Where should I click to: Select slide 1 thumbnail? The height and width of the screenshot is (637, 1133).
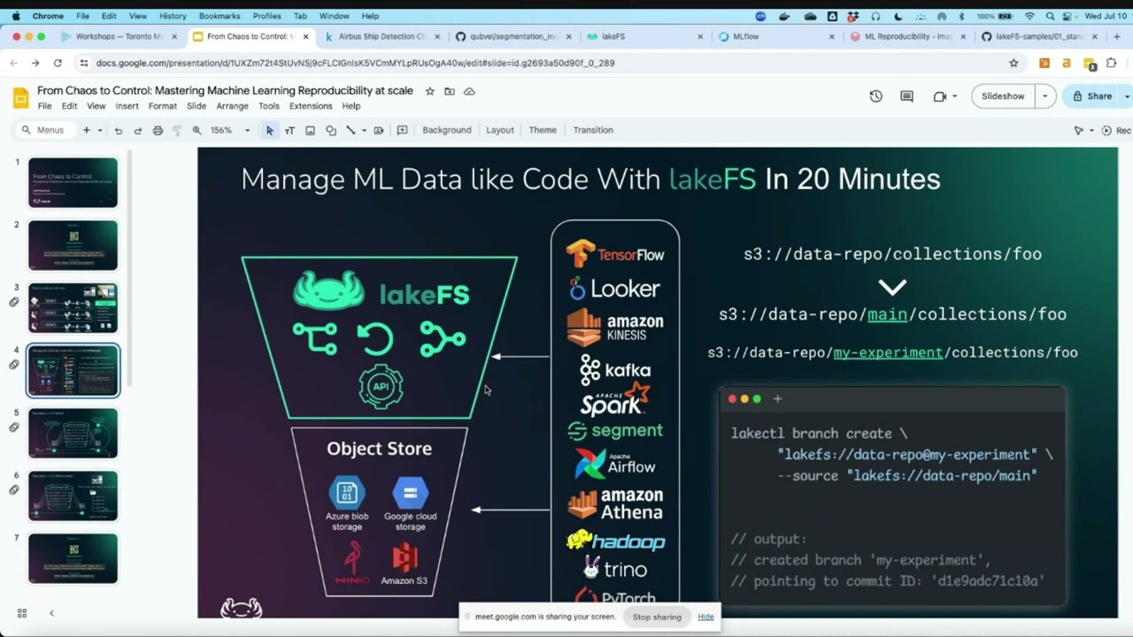[x=73, y=182]
